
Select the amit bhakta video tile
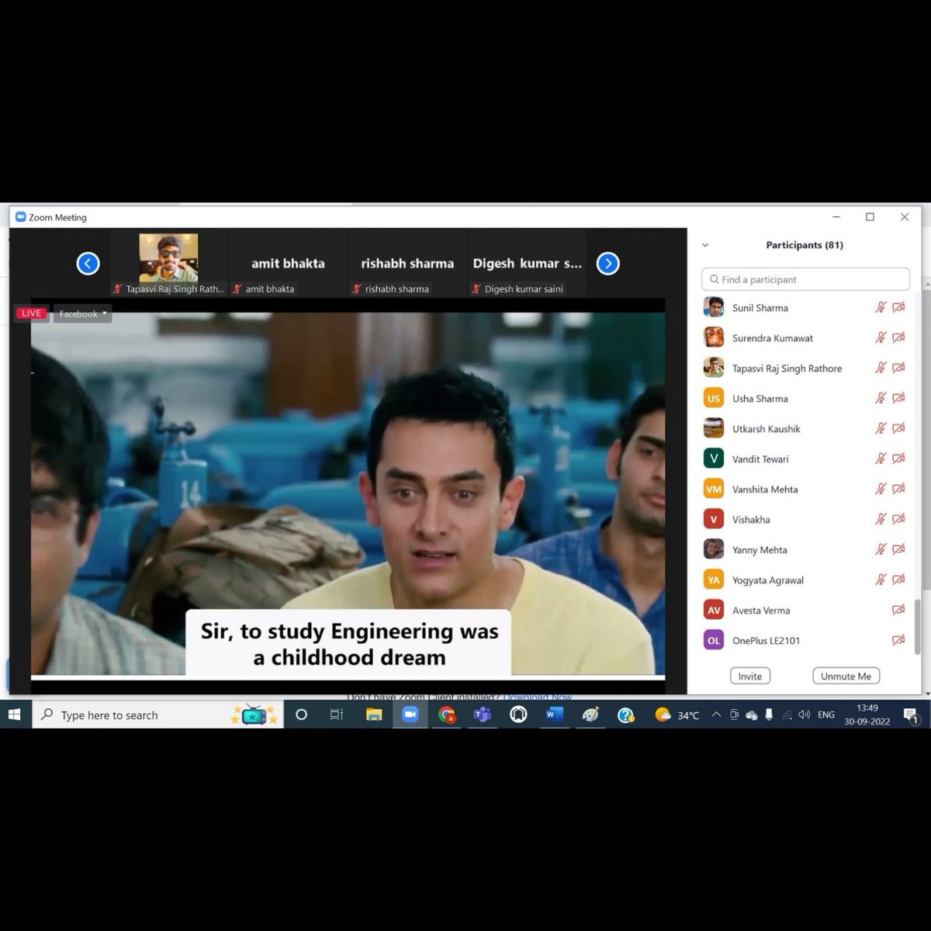pos(288,264)
